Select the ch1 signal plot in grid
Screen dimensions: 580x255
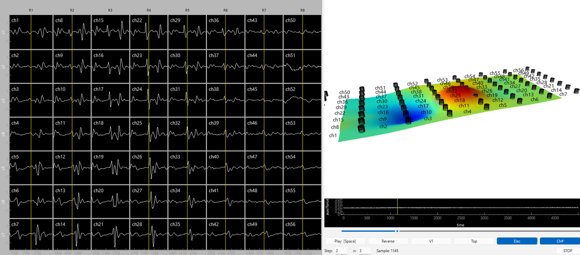(30, 31)
